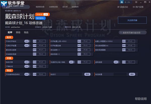Toggle 开启机甲修改 OFF switch
This screenshot has height=104, width=151.
point(27,41)
